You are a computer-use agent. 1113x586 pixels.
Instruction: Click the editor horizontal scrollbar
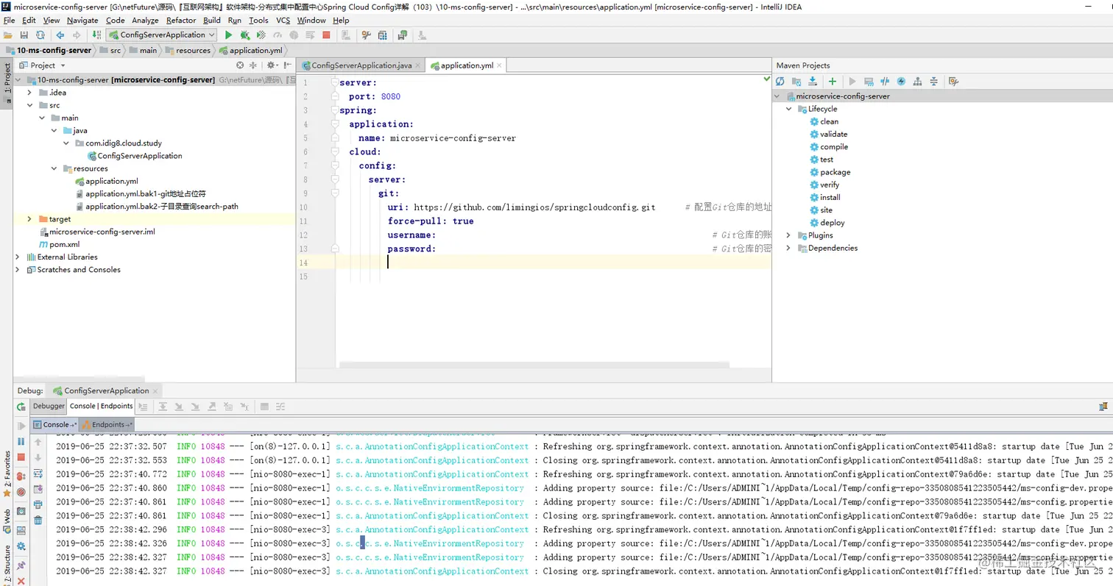[x=534, y=365]
